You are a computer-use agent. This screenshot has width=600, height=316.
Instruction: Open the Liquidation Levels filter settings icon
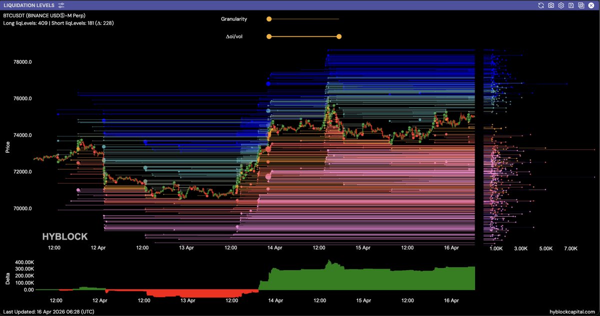point(61,5)
